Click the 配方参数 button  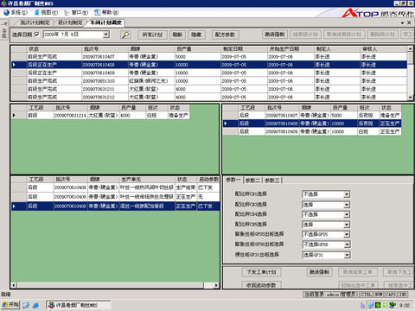pyautogui.click(x=225, y=35)
